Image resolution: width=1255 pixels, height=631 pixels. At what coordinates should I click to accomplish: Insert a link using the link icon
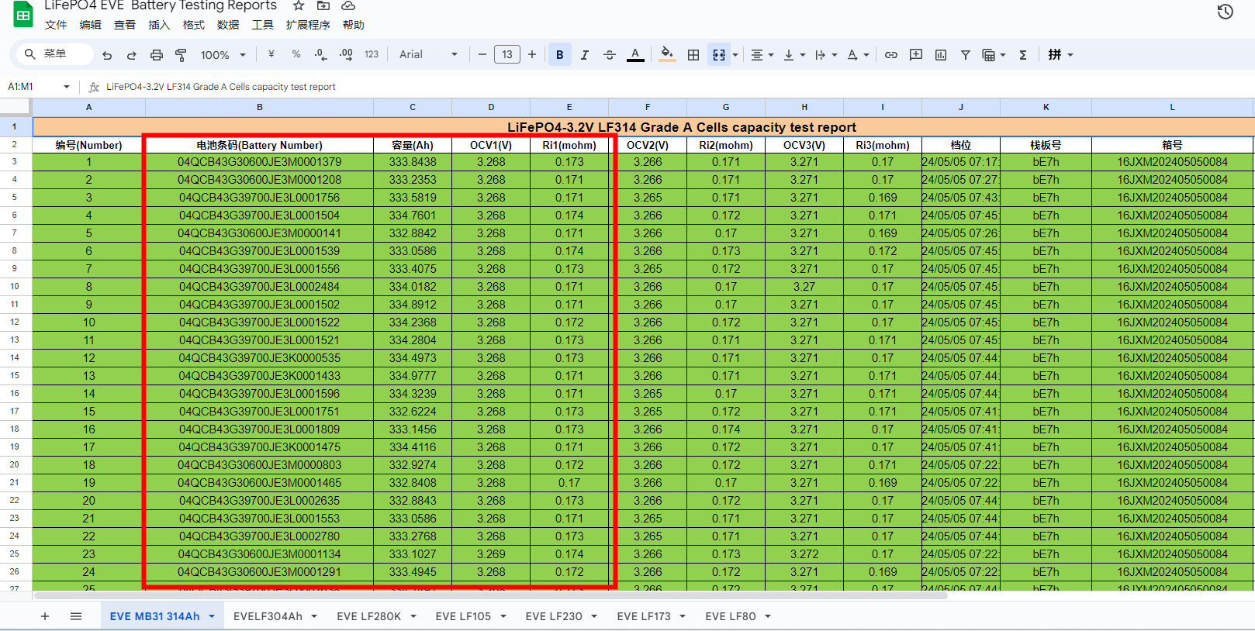[x=891, y=55]
